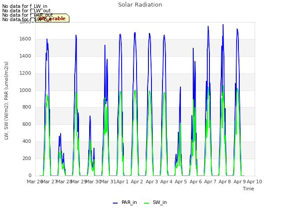Click the 1000 y-axis tick label
The width and height of the screenshot is (281, 211).
(x=25, y=90)
